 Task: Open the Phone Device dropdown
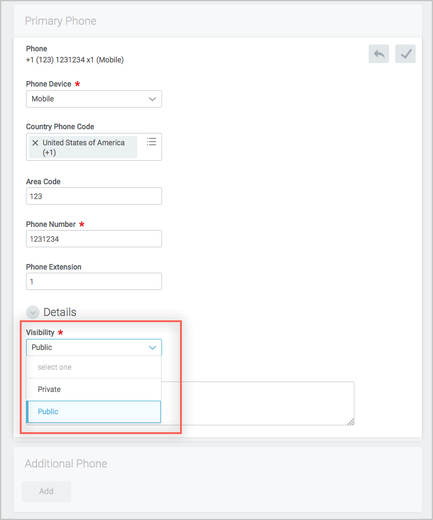[x=94, y=99]
